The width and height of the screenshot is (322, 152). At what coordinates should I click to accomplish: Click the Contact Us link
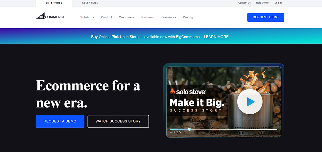click(244, 3)
